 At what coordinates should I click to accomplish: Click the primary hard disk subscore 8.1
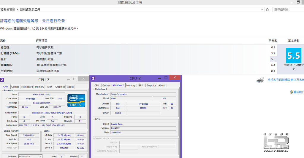click(273, 71)
